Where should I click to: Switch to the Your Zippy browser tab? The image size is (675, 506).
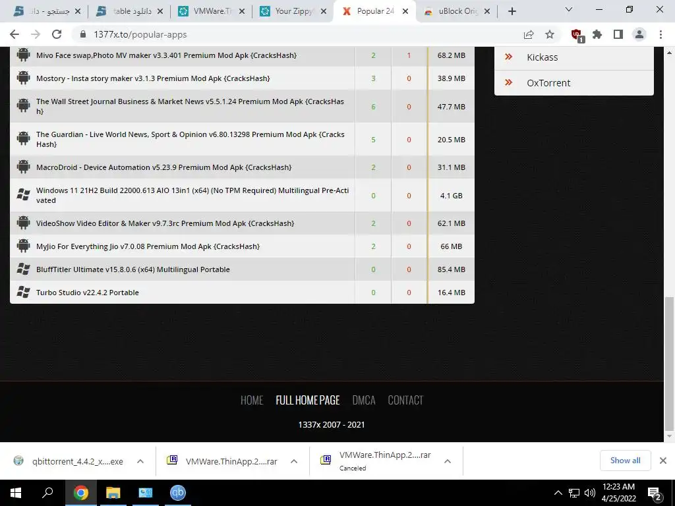coord(293,11)
